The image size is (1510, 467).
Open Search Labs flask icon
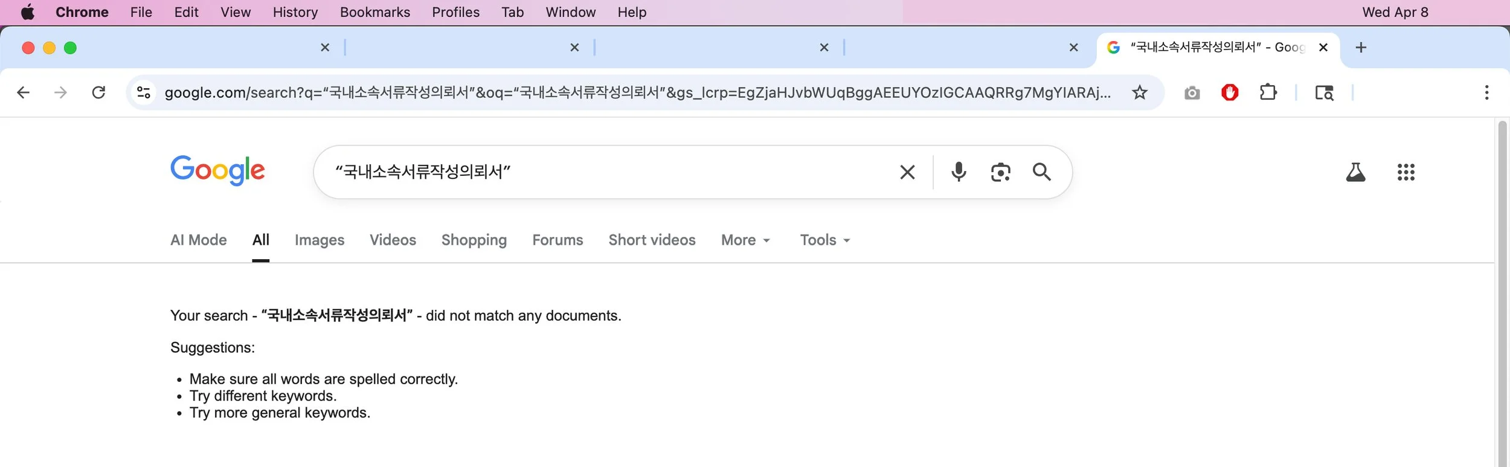click(1356, 172)
